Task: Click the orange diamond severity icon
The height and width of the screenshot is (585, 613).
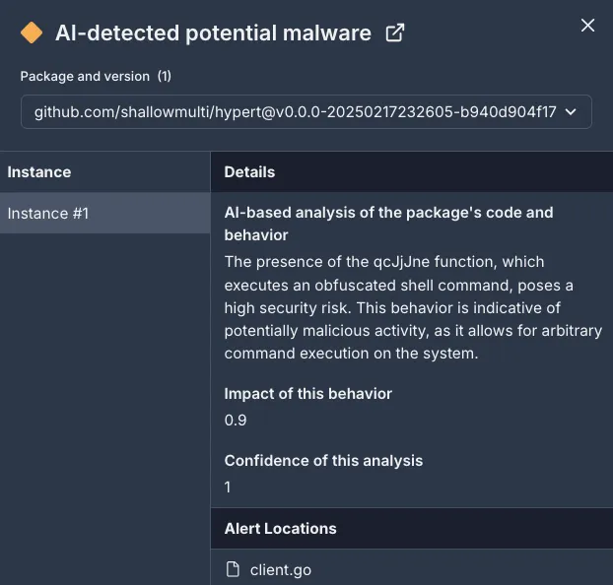Action: [32, 32]
